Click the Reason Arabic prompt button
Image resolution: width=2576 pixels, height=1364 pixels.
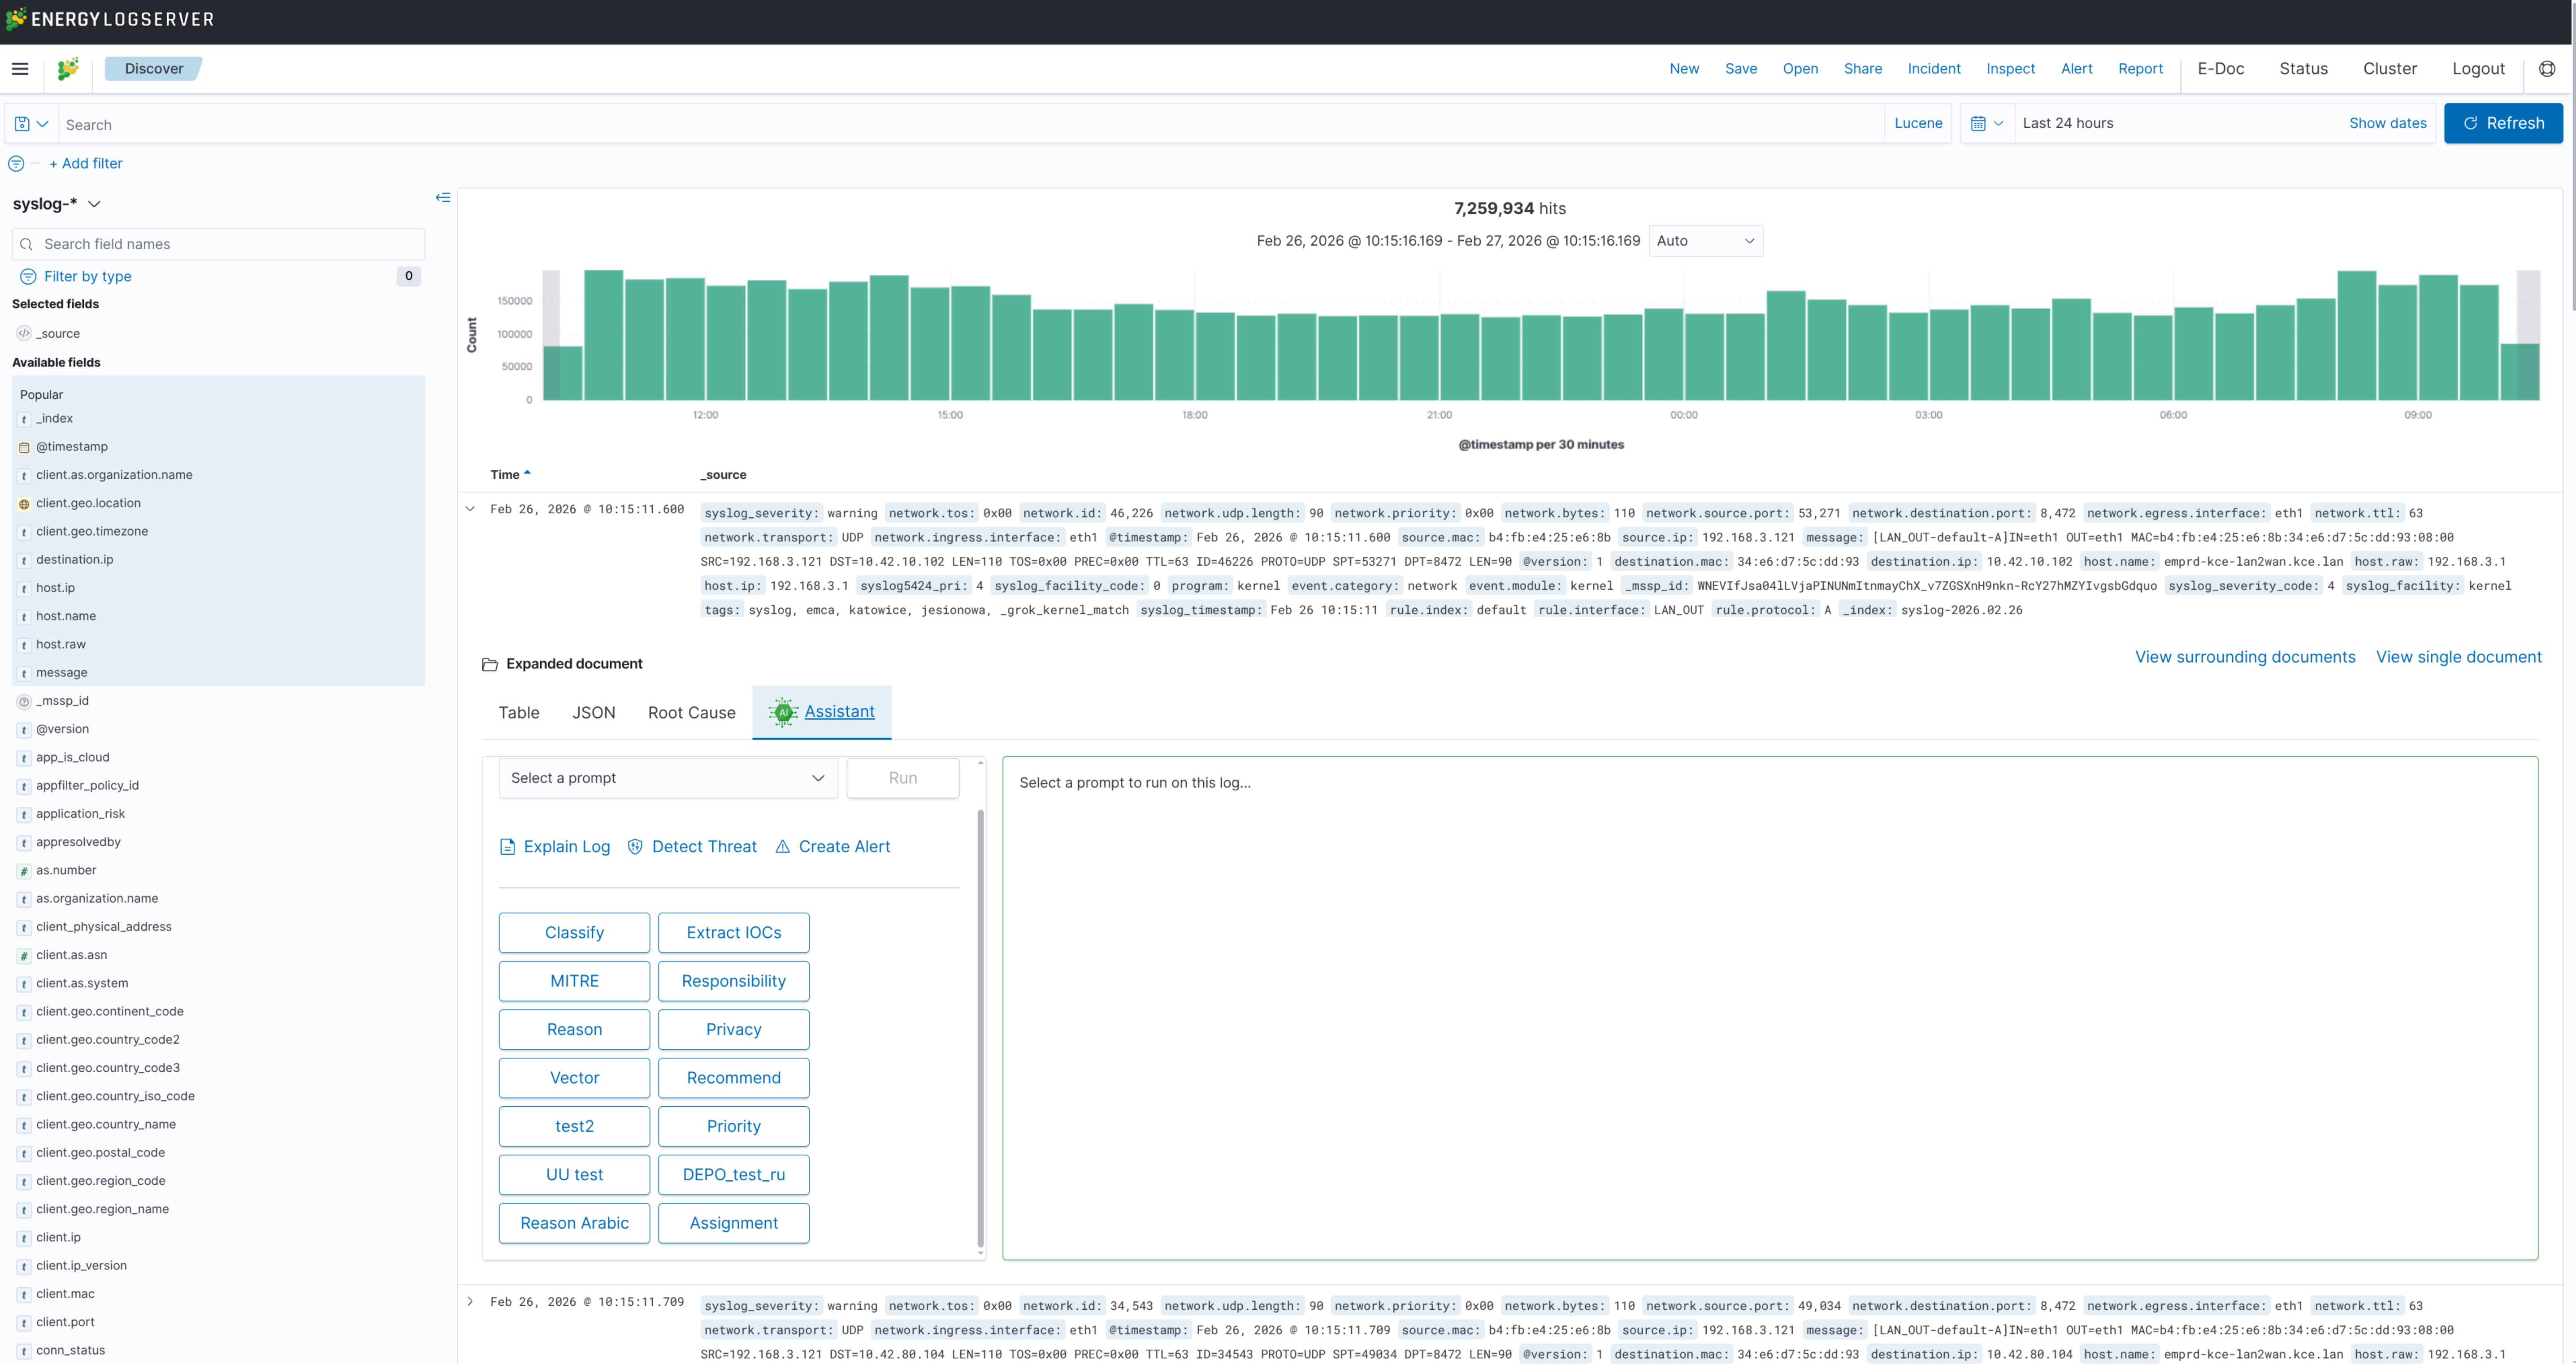[x=574, y=1223]
